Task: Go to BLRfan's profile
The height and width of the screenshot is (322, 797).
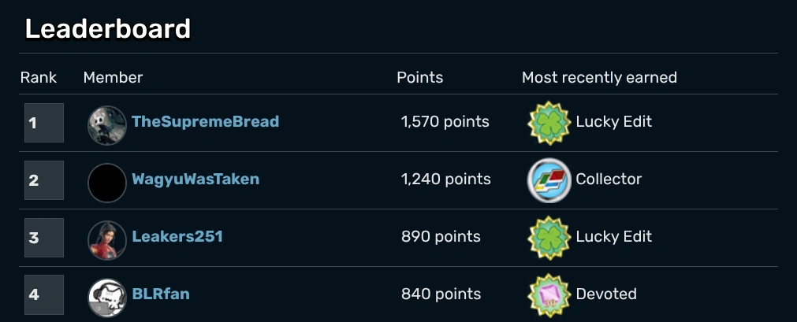Action: (x=161, y=294)
